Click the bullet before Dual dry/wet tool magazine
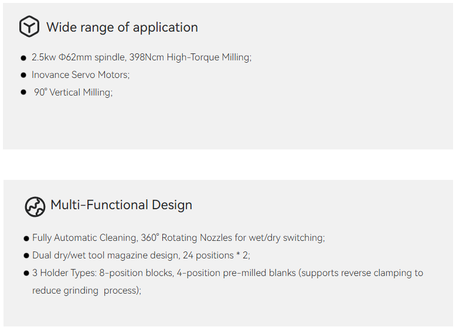This screenshot has height=327, width=456. [x=27, y=256]
